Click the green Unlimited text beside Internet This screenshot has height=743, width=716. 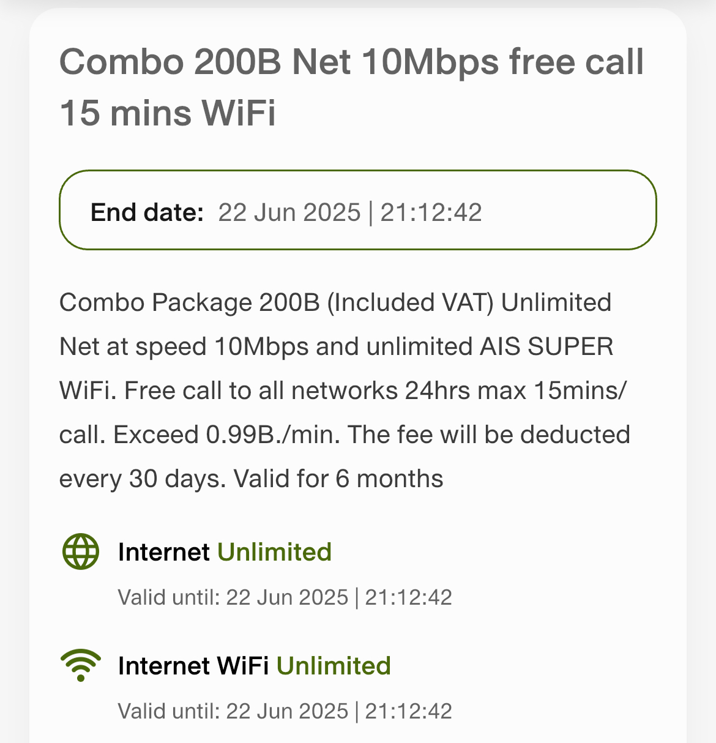(x=275, y=552)
